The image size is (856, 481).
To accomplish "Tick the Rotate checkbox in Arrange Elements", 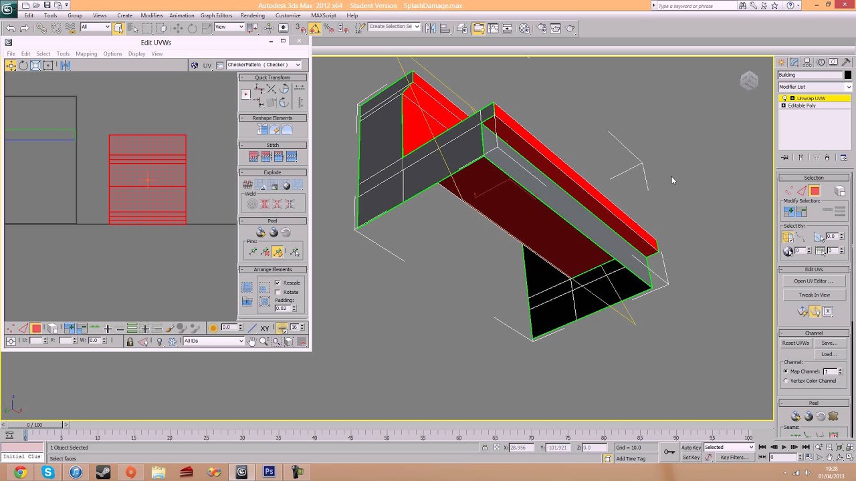I will tap(278, 292).
